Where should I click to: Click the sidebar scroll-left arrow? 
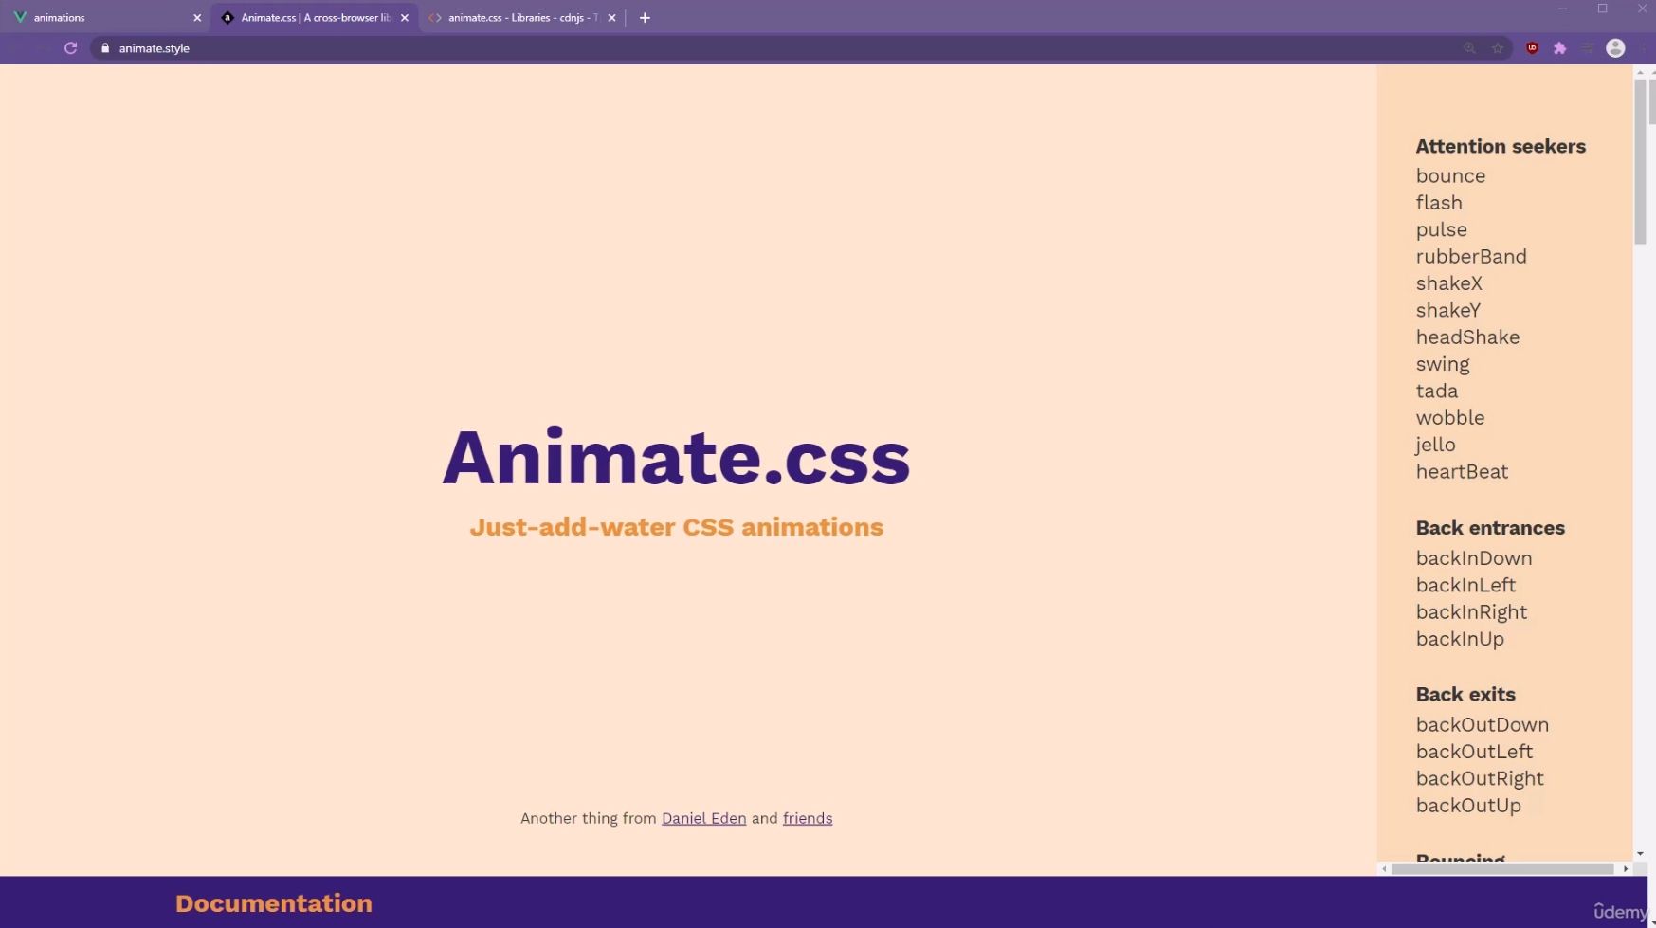pos(1384,868)
